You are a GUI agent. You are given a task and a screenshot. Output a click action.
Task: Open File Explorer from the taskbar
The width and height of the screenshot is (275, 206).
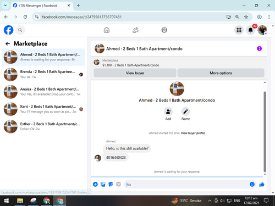20,201
